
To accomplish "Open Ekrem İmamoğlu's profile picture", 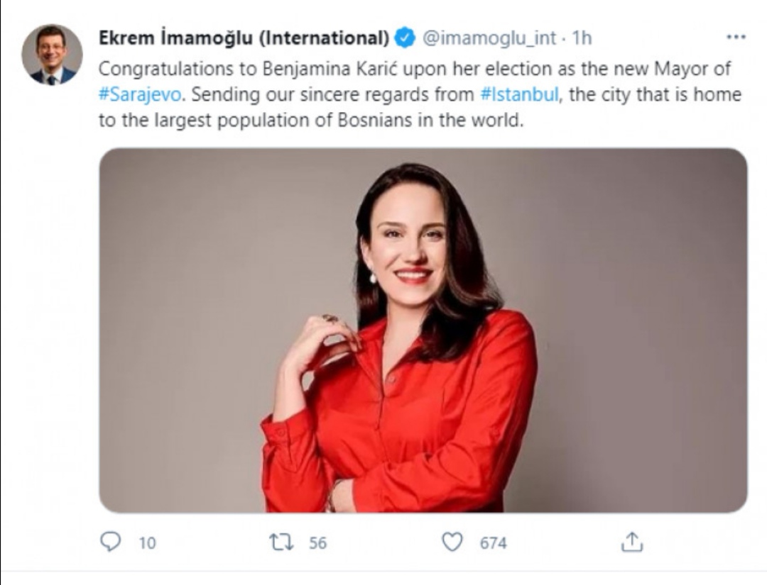I will point(52,55).
